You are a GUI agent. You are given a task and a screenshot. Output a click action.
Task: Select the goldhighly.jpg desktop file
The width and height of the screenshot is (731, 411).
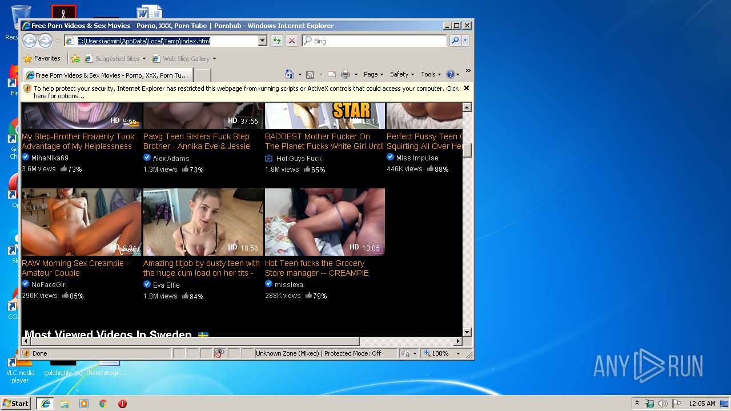click(63, 368)
